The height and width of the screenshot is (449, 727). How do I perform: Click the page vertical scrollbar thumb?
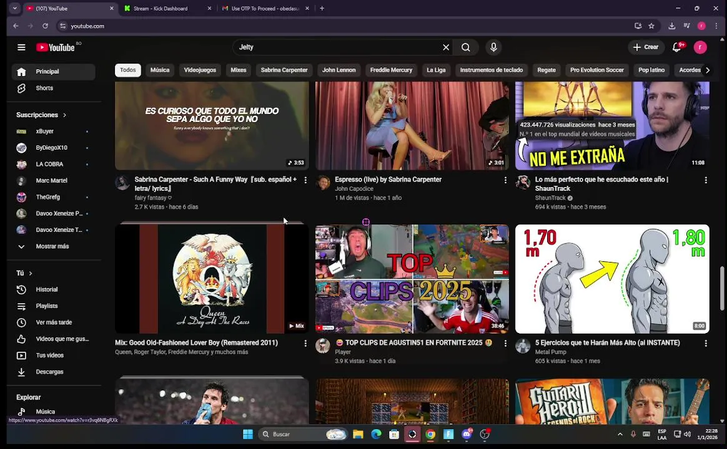point(722,288)
